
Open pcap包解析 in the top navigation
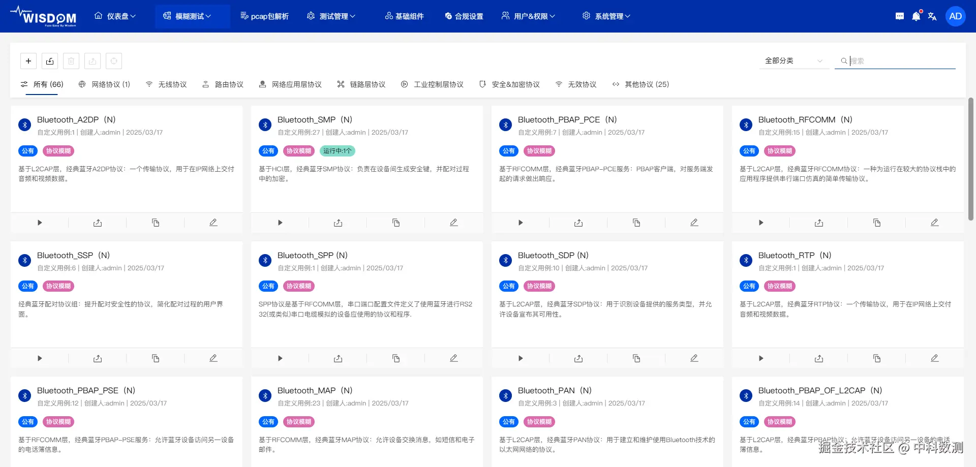coord(264,16)
